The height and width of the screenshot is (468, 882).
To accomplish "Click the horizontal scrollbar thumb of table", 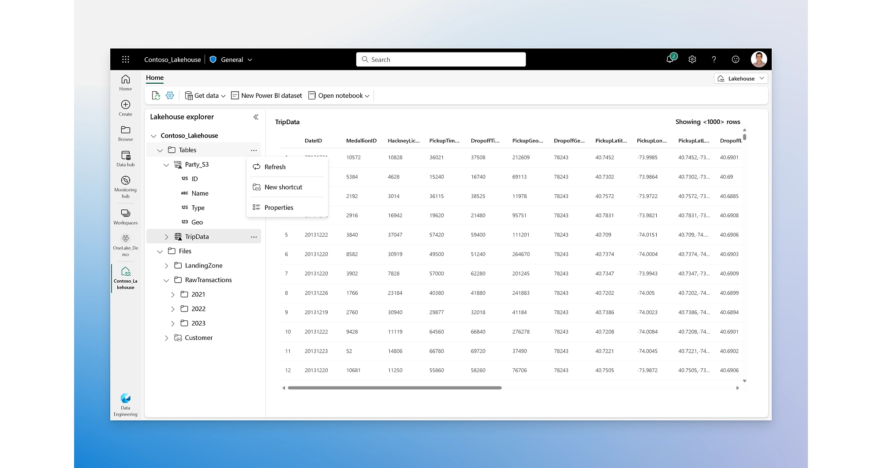I will coord(395,388).
